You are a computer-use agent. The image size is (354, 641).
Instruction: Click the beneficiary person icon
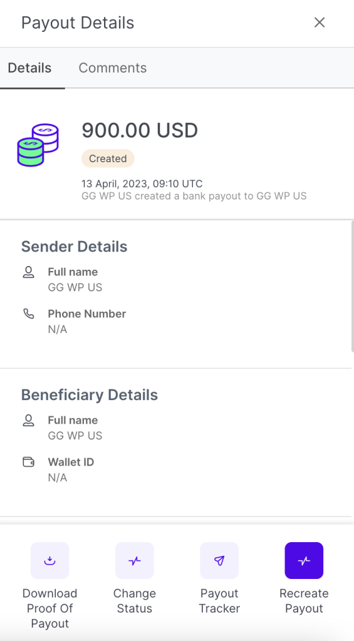[28, 421]
